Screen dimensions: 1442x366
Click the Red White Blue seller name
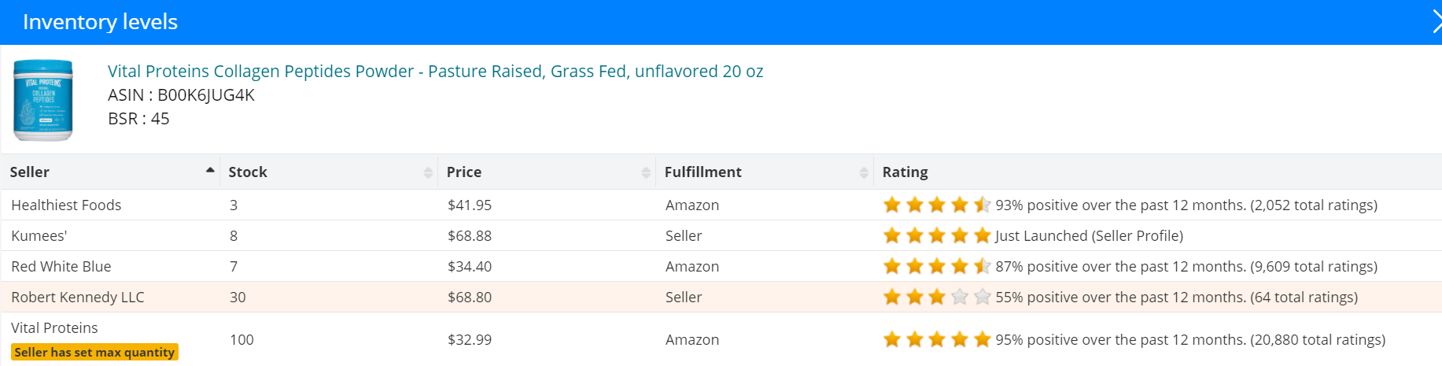point(61,266)
